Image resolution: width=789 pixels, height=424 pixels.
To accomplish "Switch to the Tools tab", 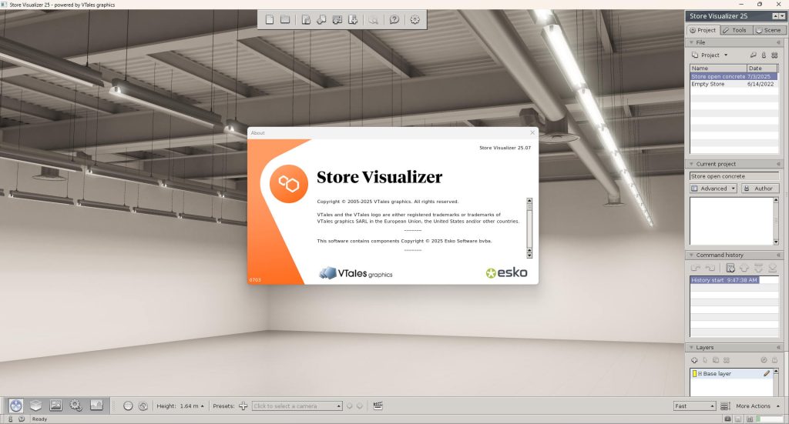I will click(736, 30).
